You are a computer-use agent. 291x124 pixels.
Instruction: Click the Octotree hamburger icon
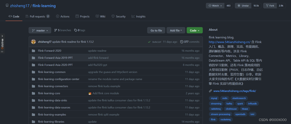(x=2, y=51)
